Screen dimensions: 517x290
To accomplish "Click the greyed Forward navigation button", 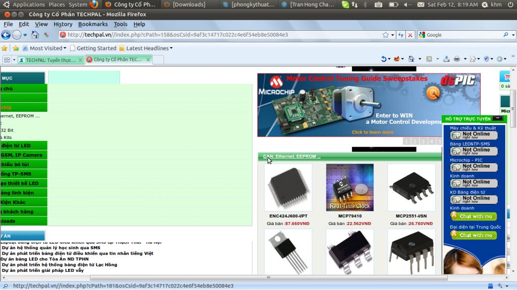I will tap(17, 35).
